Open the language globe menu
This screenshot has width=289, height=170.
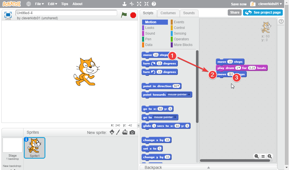[29, 4]
